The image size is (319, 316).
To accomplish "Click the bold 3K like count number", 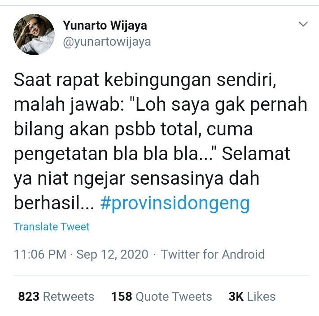I will (236, 296).
